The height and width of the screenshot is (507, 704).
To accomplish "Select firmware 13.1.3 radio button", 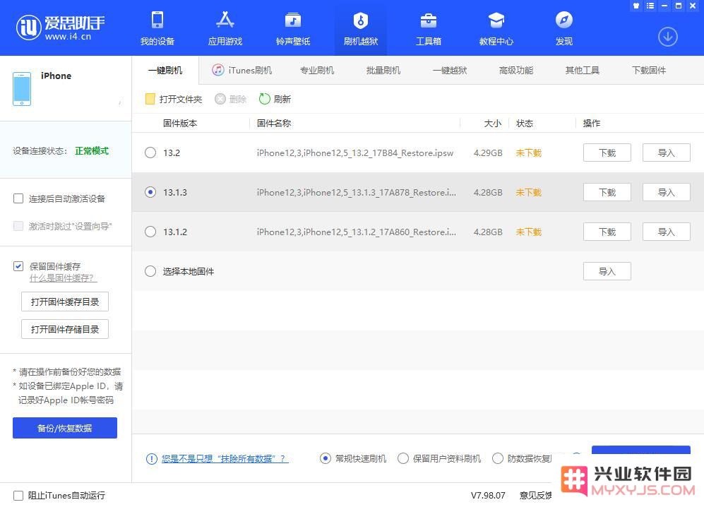I will click(150, 192).
